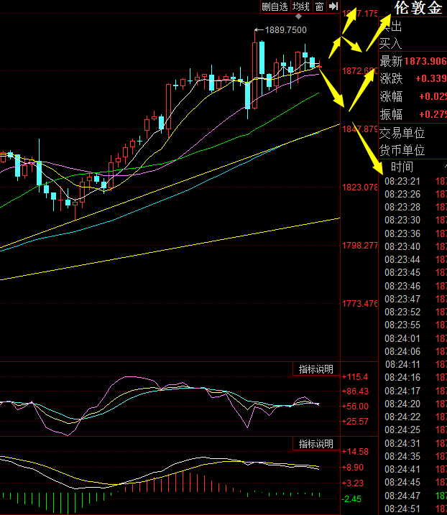Image resolution: width=447 pixels, height=515 pixels.
Task: Select the 08:23:36 tick row
Action: 415,233
